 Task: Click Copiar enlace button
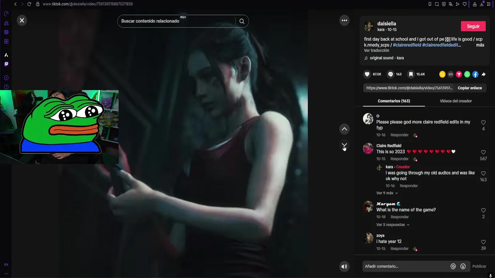[470, 88]
